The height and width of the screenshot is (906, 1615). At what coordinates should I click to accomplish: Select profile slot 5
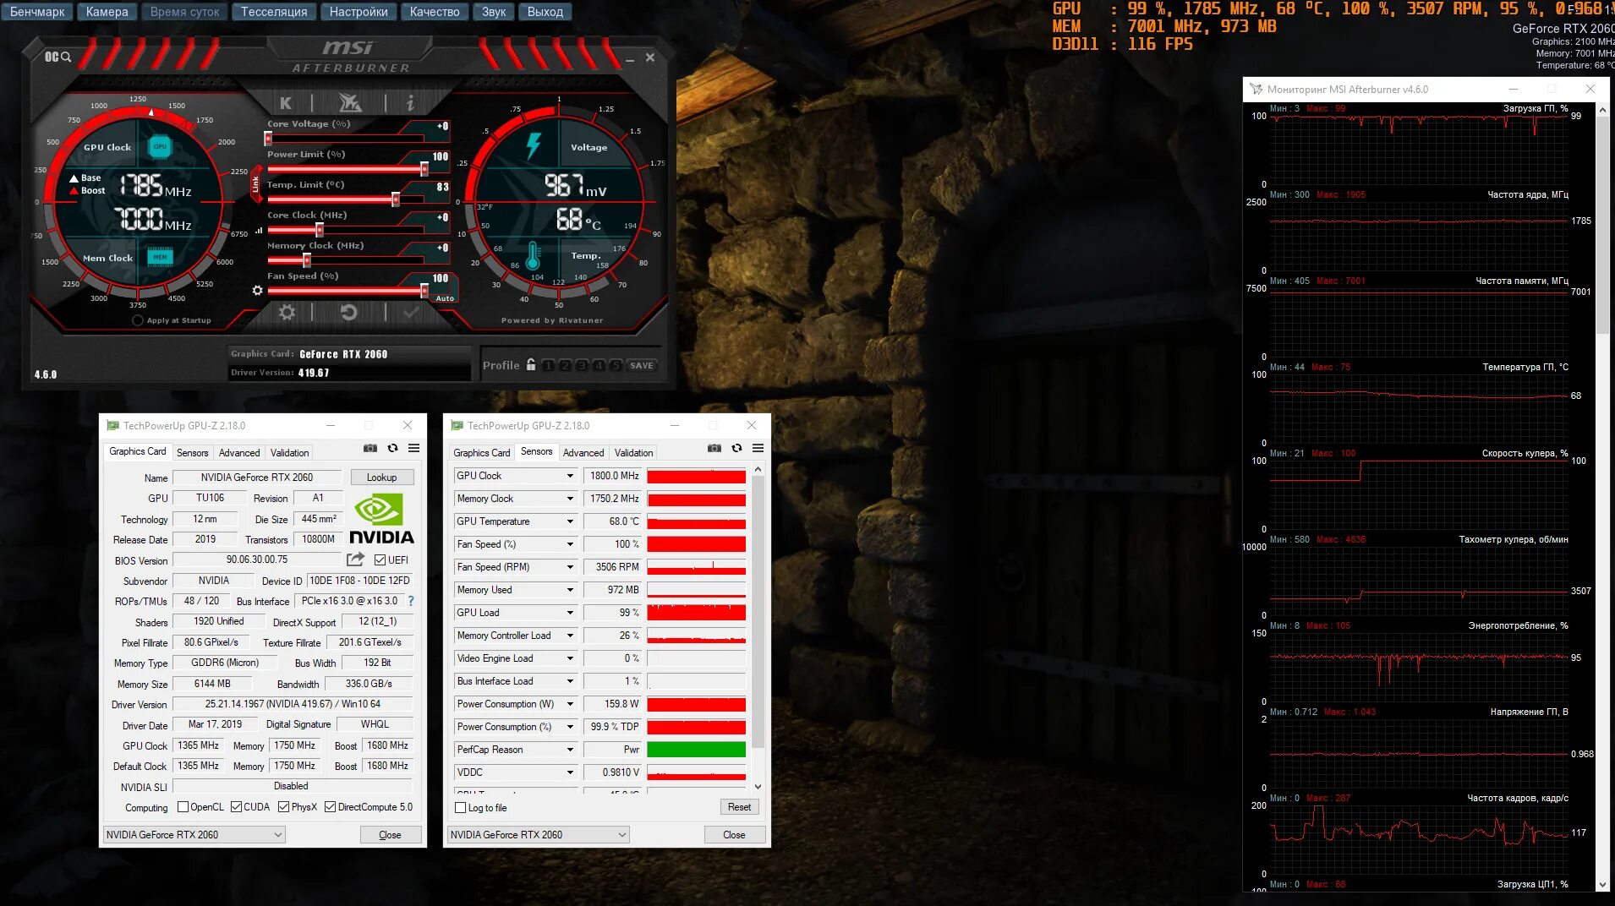coord(616,366)
